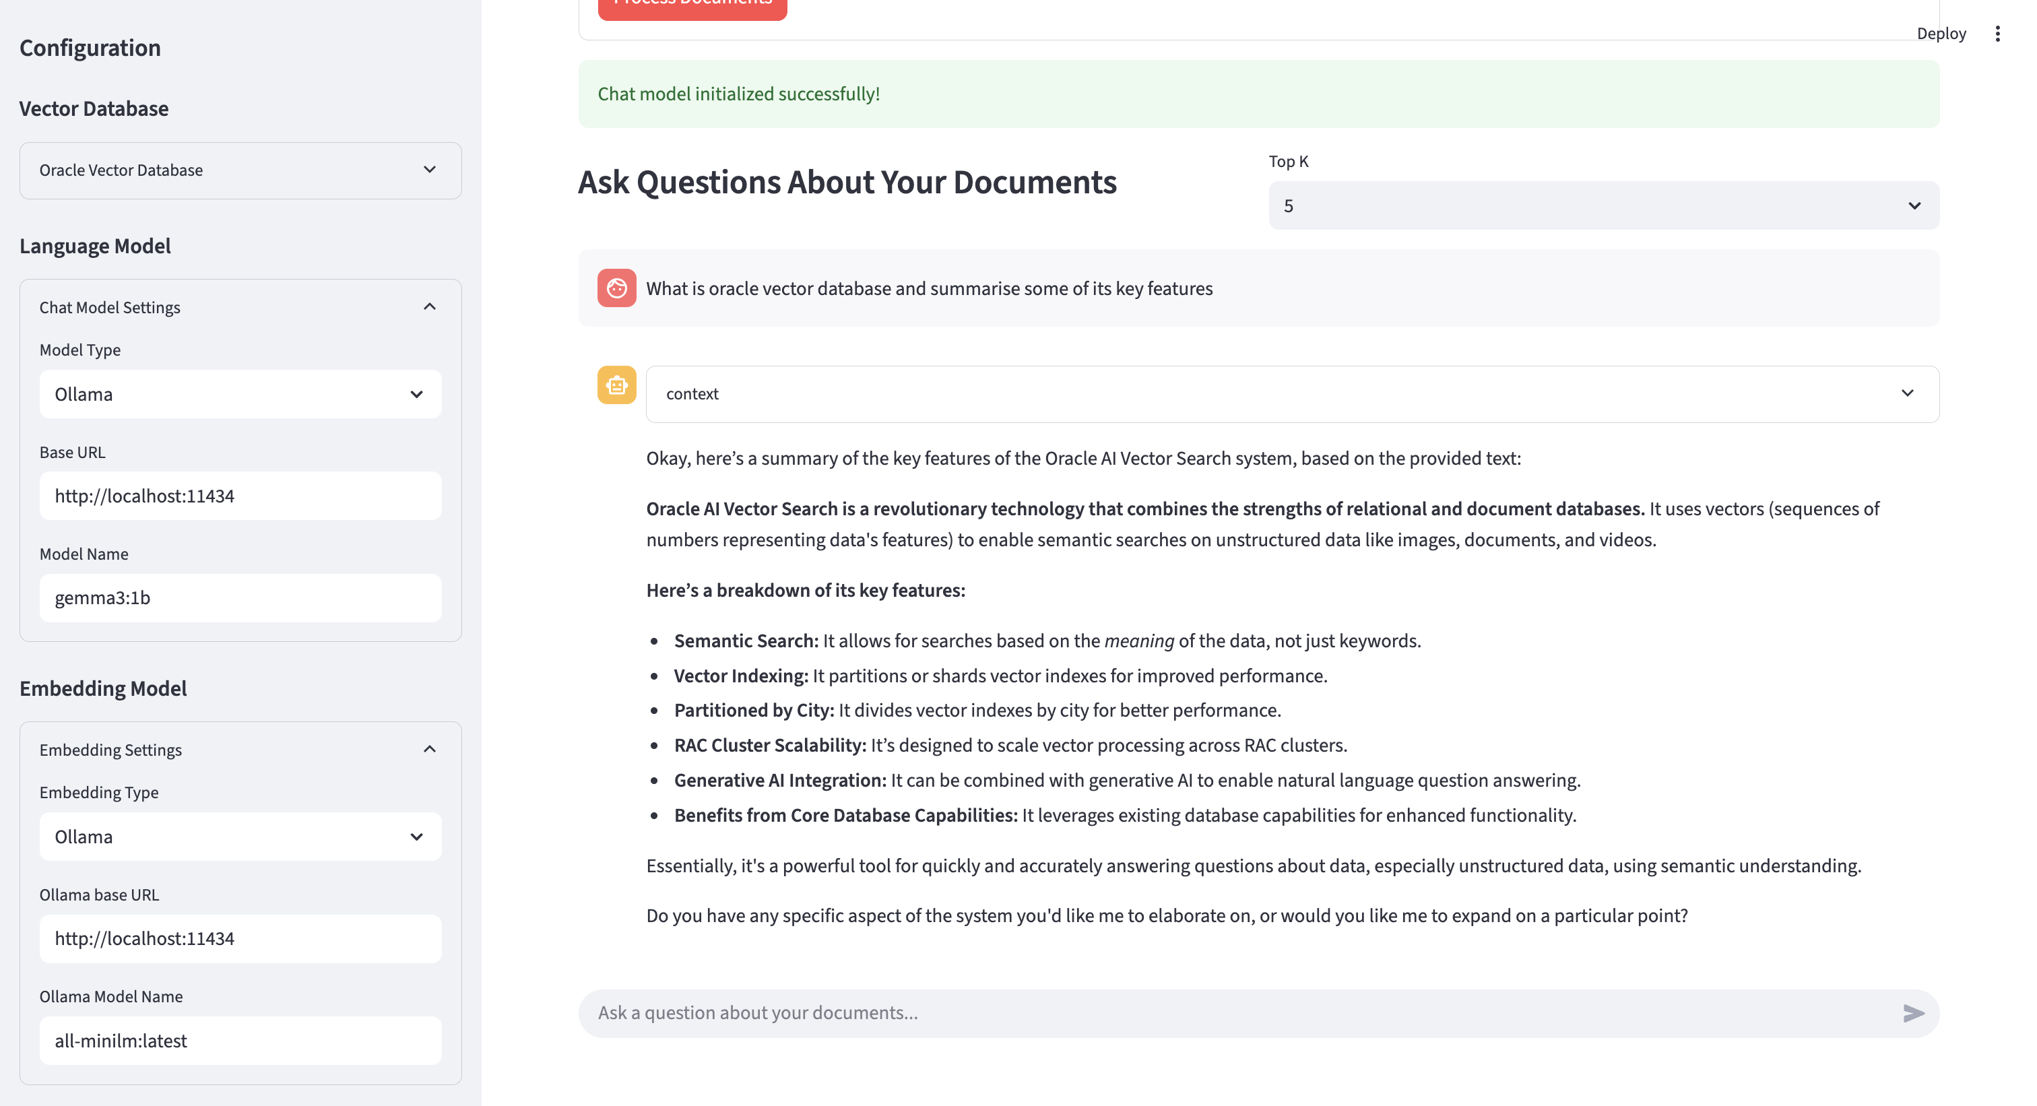
Task: Open the Top K dropdown
Action: click(1604, 205)
